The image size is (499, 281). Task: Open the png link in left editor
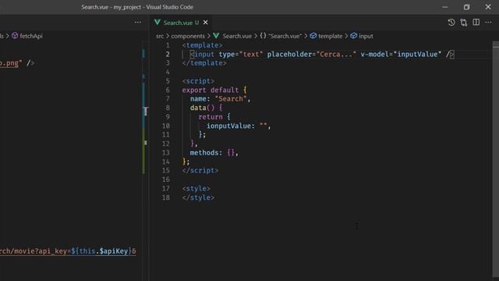tap(9, 63)
